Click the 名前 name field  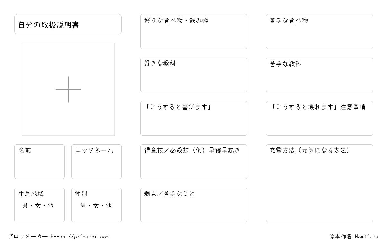pos(40,162)
